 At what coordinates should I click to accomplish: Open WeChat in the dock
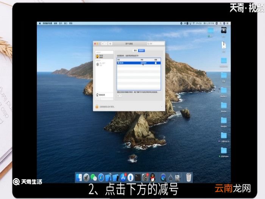(x=94, y=177)
